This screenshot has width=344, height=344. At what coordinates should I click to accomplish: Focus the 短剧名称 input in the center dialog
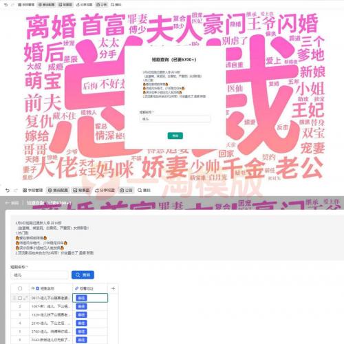(175, 119)
